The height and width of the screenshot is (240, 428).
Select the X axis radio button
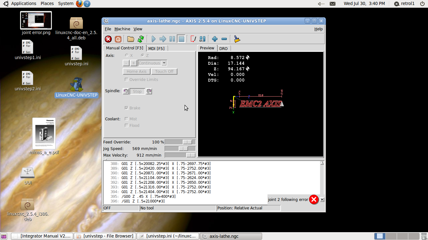point(127,55)
